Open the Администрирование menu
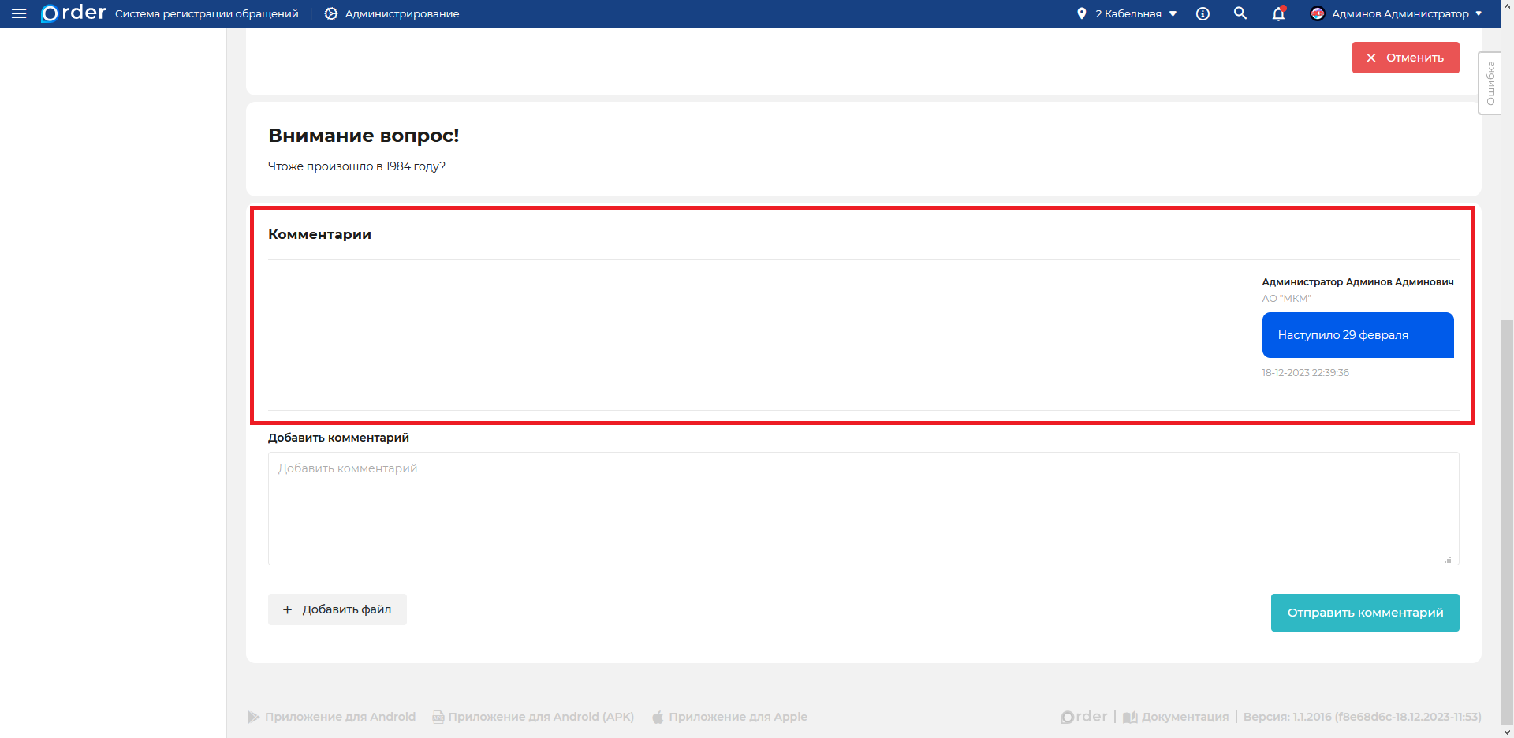This screenshot has width=1514, height=738. pos(401,13)
